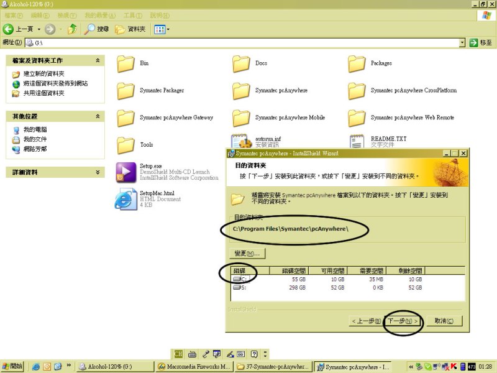Go back using the 上一頁 toolbar button
This screenshot has height=373, width=497.
click(x=18, y=29)
